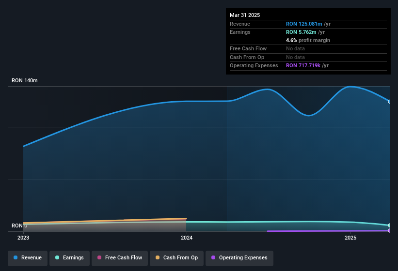Click the Earnings tooltip row label
This screenshot has height=271, width=398.
[x=240, y=32]
